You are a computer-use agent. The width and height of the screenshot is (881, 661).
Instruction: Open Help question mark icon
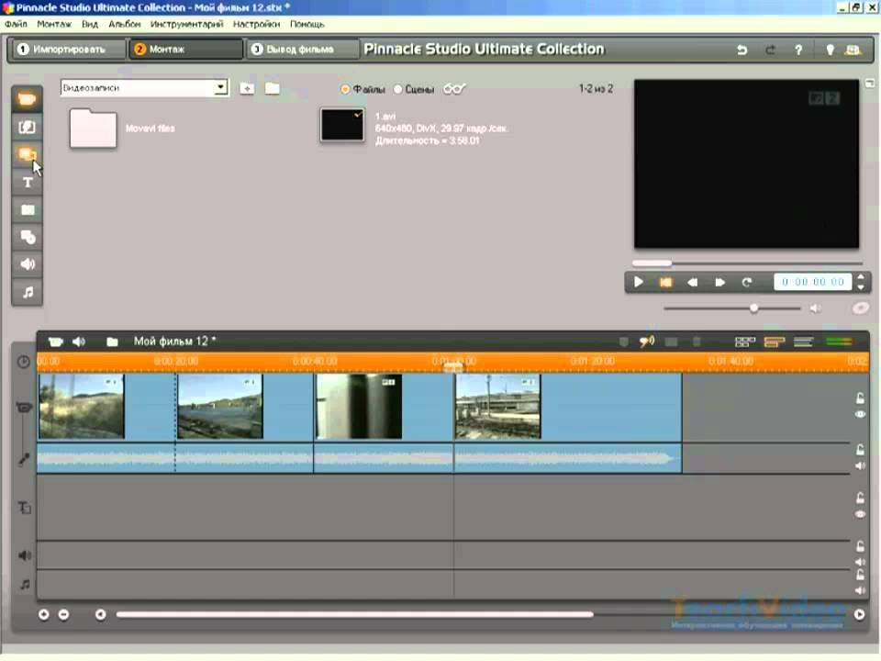pyautogui.click(x=798, y=50)
